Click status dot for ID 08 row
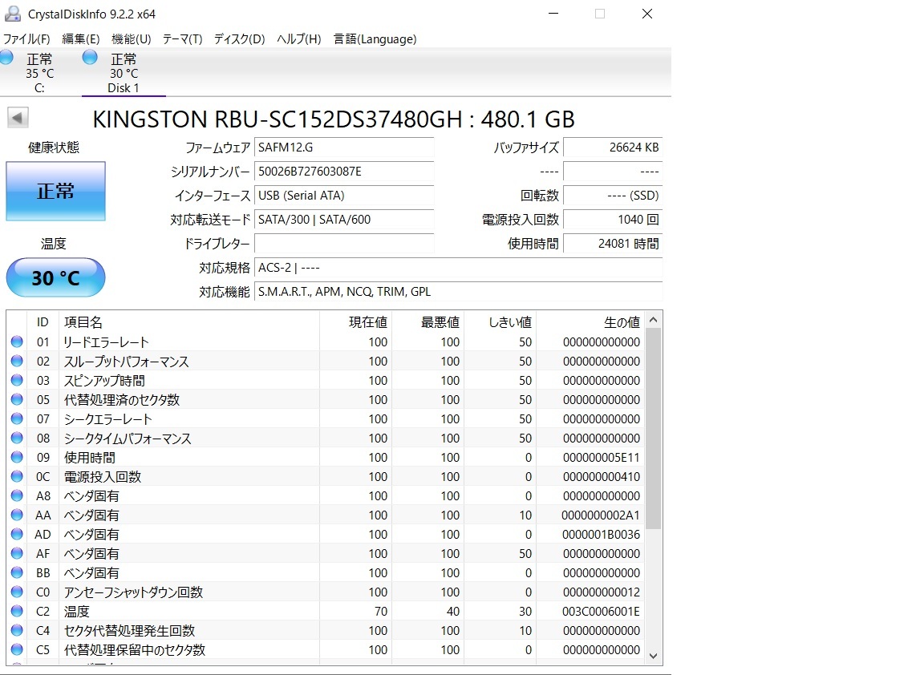 click(17, 438)
